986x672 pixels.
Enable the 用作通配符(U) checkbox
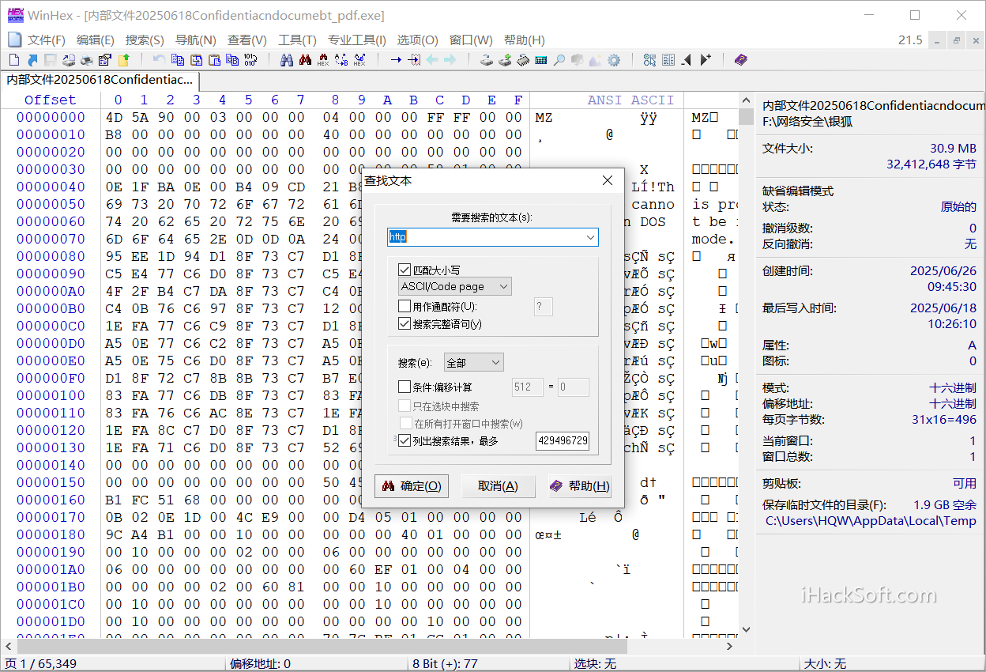[x=405, y=307]
